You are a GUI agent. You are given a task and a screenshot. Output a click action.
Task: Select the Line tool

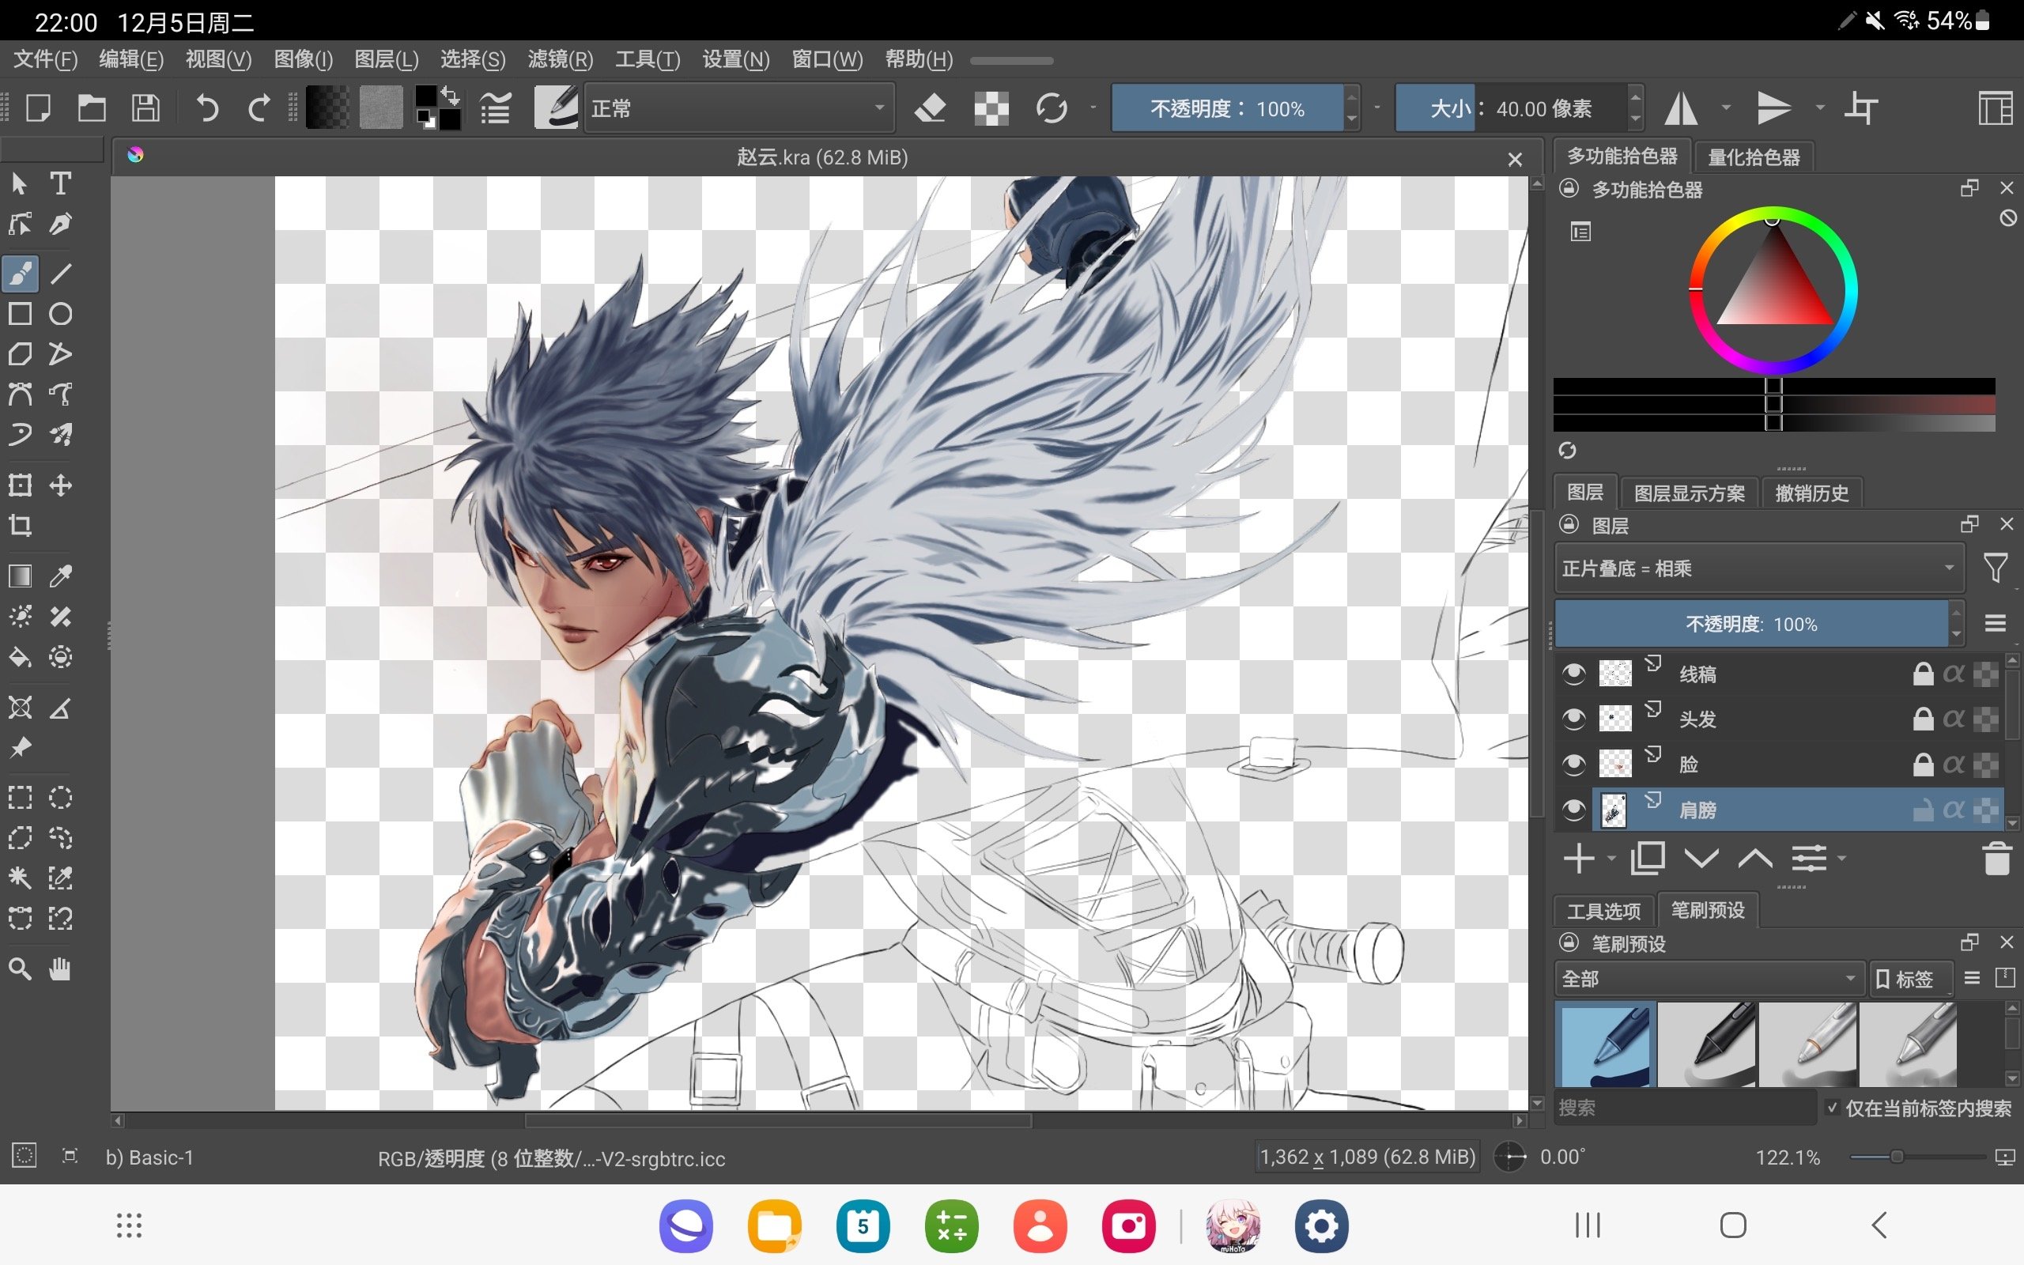coord(60,274)
